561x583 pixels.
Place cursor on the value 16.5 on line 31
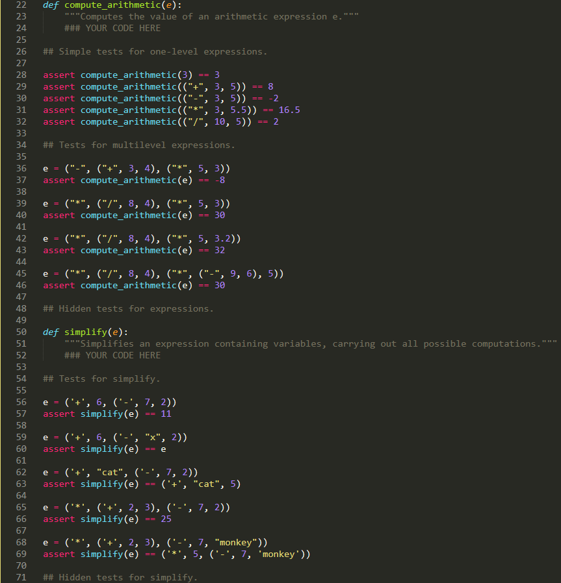click(x=291, y=110)
